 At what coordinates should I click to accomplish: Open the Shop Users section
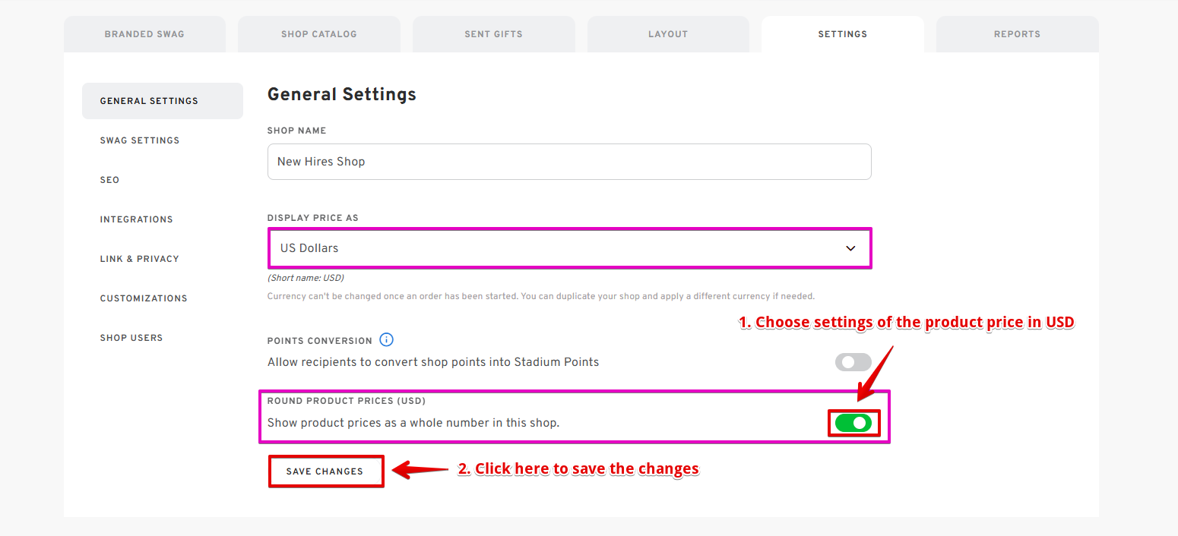point(131,338)
